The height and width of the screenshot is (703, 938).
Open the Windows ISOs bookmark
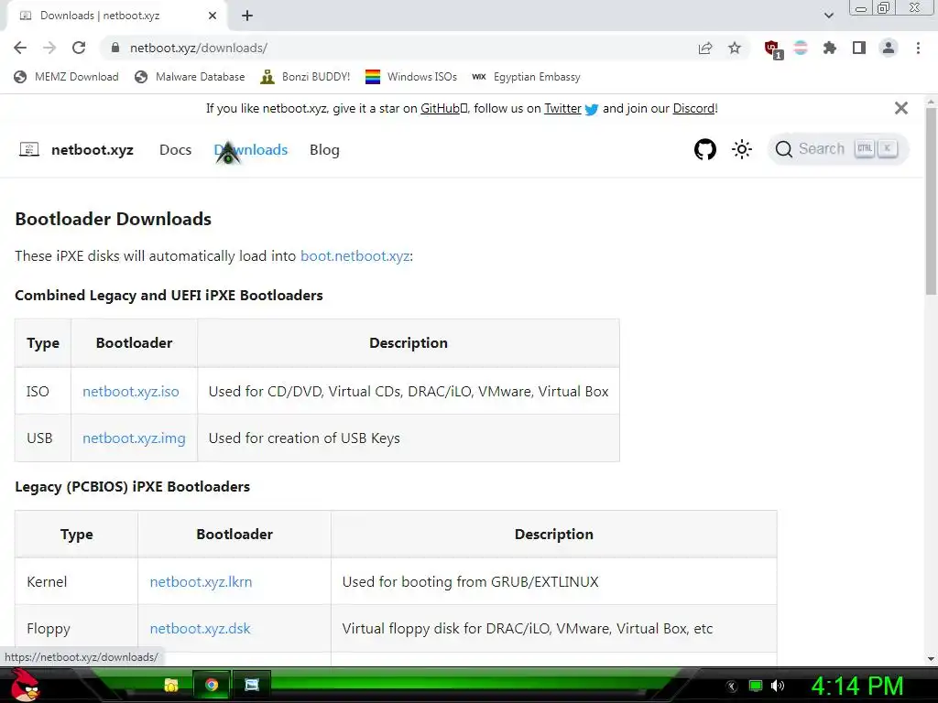click(411, 77)
